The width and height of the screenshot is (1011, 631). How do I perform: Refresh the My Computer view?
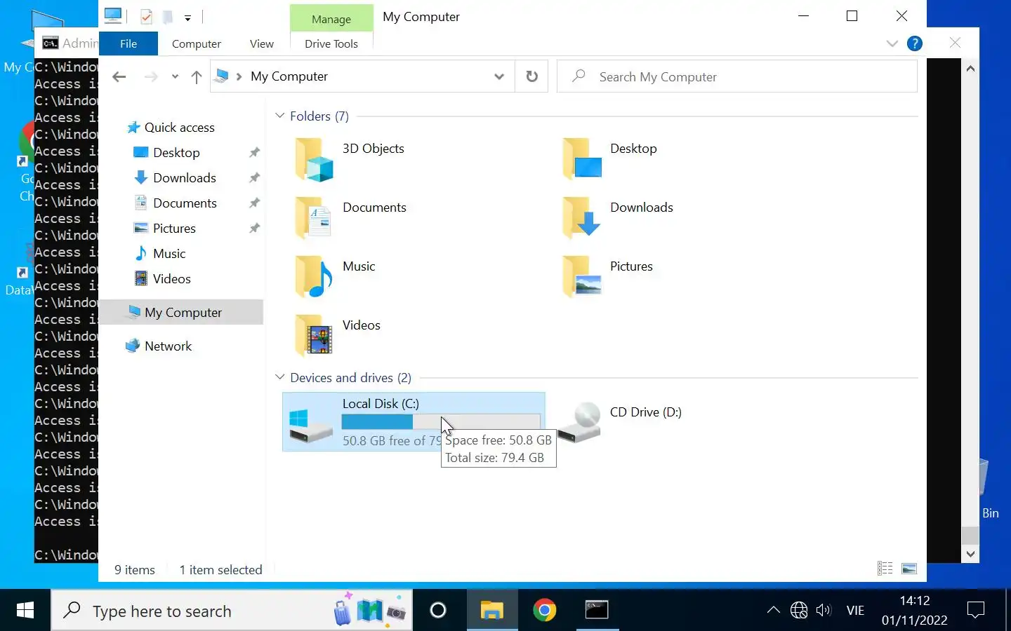pyautogui.click(x=532, y=76)
